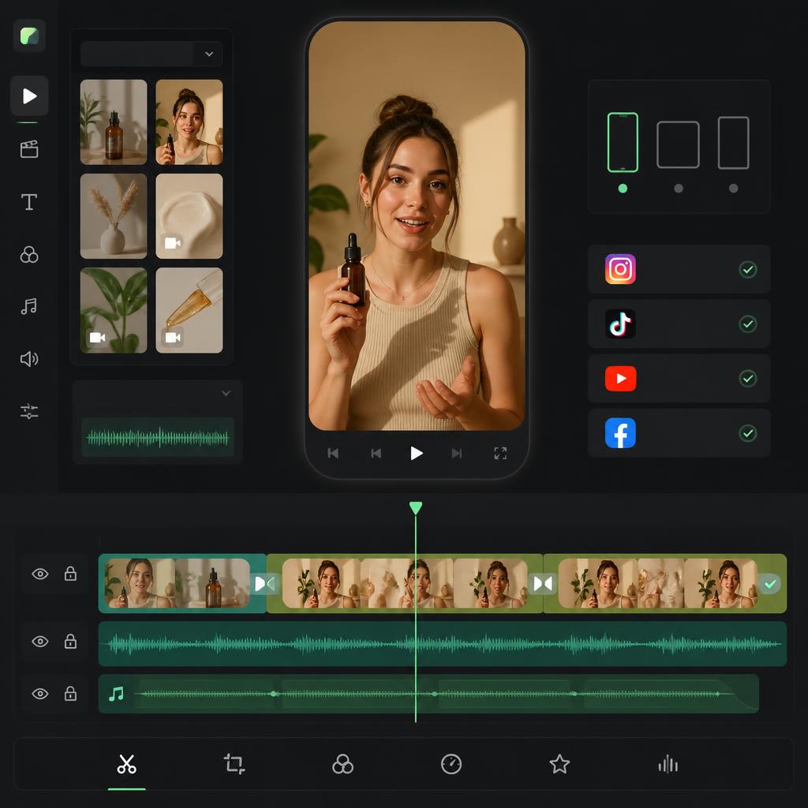Select the pampas grass vase thumbnail
This screenshot has width=808, height=808.
pyautogui.click(x=114, y=216)
